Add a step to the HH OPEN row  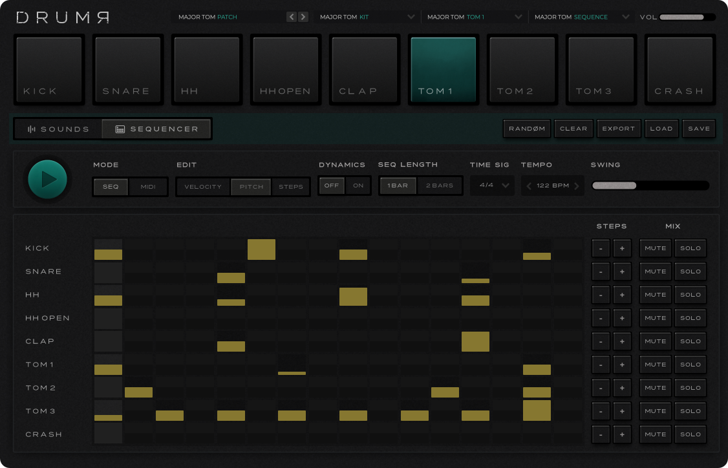622,318
